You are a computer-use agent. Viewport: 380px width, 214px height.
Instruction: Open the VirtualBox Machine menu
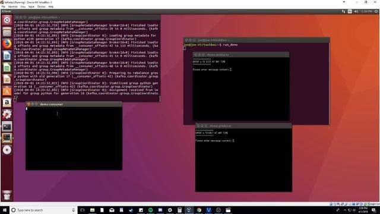[13, 7]
